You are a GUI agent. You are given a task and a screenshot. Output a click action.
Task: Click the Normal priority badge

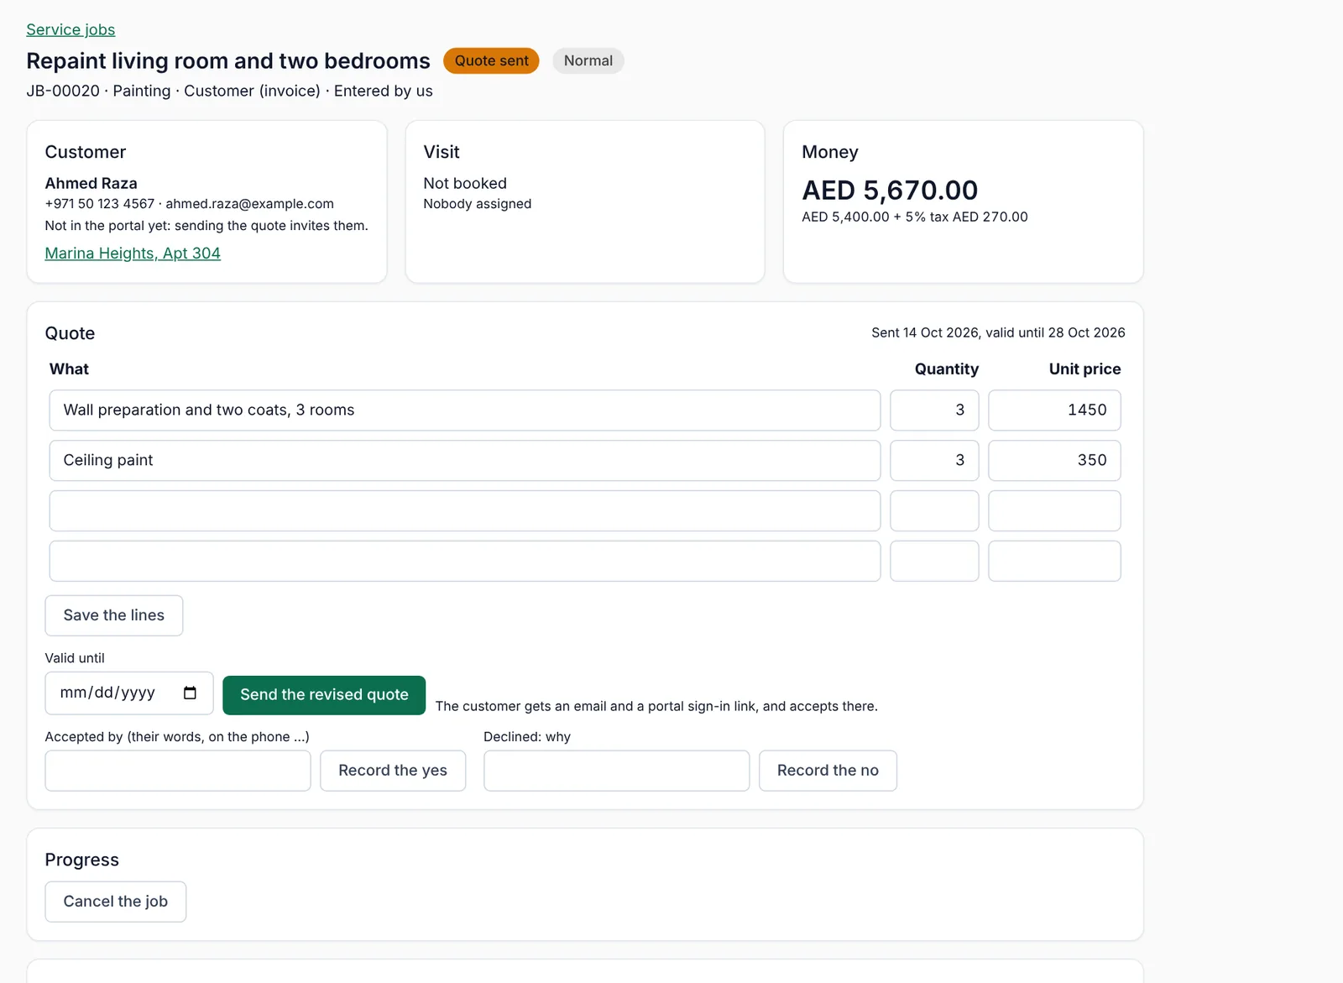588,60
